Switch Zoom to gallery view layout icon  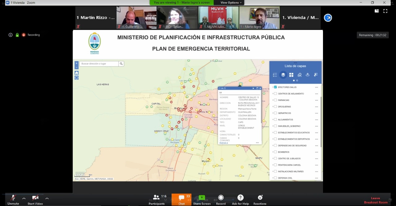377,11
